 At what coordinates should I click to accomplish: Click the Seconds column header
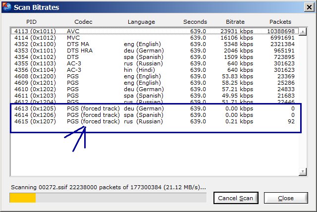pos(195,22)
